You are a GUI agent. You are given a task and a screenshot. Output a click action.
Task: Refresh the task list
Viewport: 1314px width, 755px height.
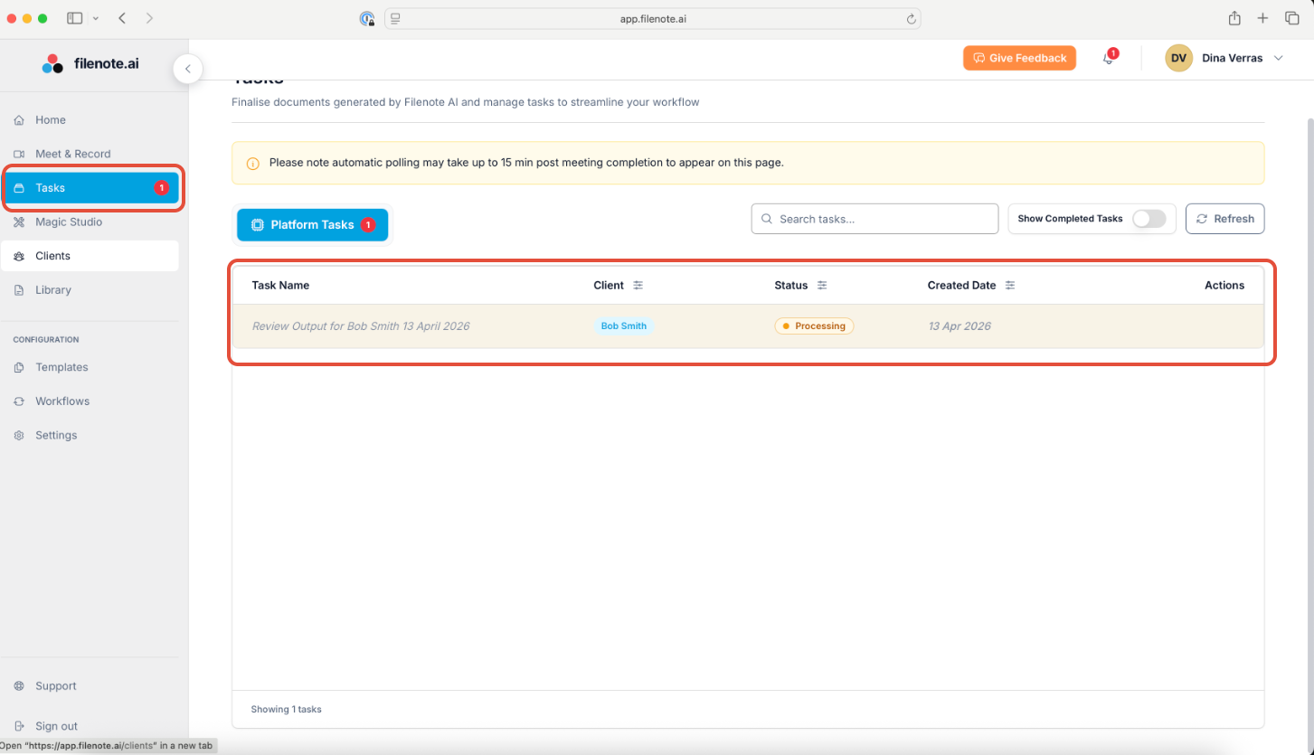click(x=1224, y=219)
